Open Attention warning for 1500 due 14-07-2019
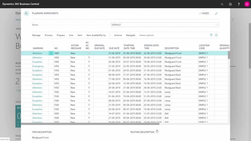 37,92
